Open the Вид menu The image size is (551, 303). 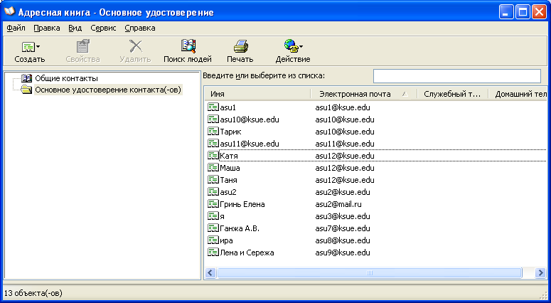pos(75,28)
